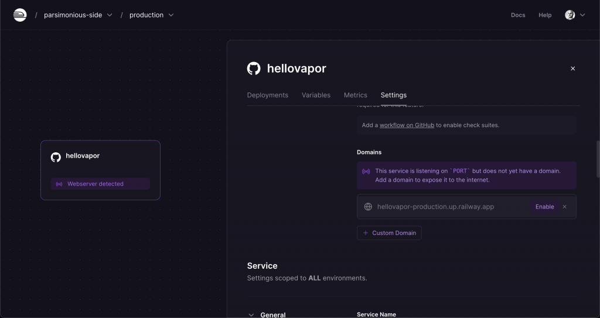600x318 pixels.
Task: Switch to the Deployments tab
Action: click(267, 95)
